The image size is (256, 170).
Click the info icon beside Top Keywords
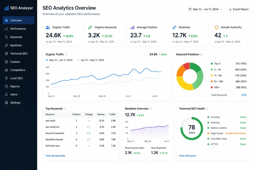coord(65,109)
